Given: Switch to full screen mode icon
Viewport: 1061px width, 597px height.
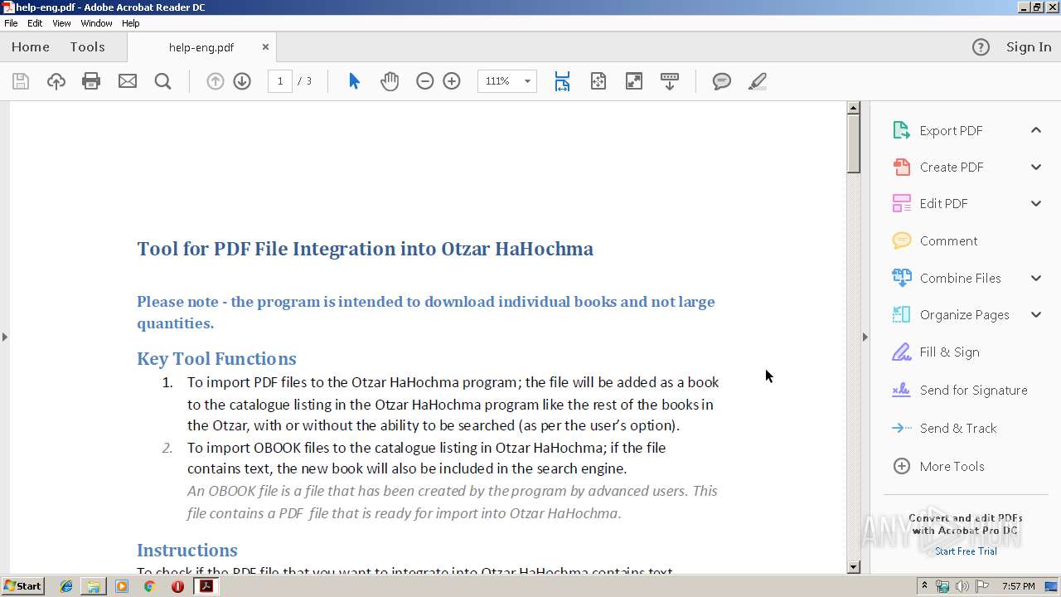Looking at the screenshot, I should 634,81.
